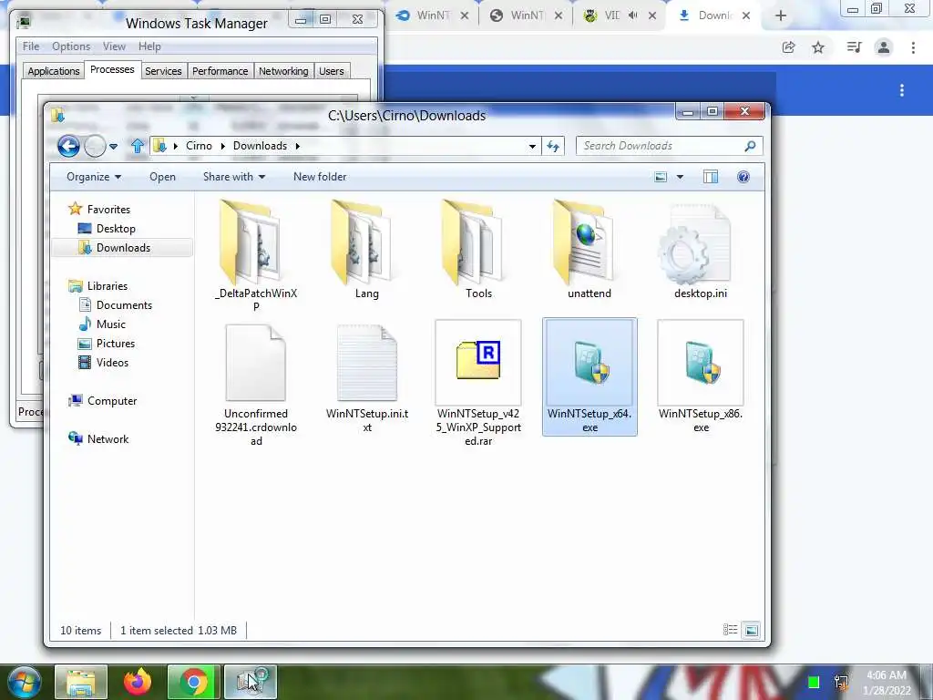The width and height of the screenshot is (933, 700).
Task: Open the Task Manager View menu
Action: (114, 46)
